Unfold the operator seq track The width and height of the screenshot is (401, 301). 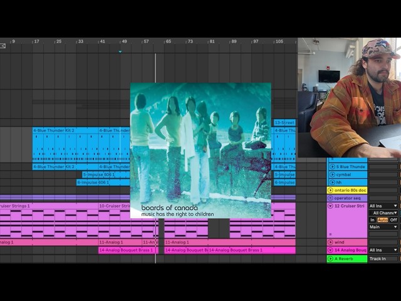(330, 198)
